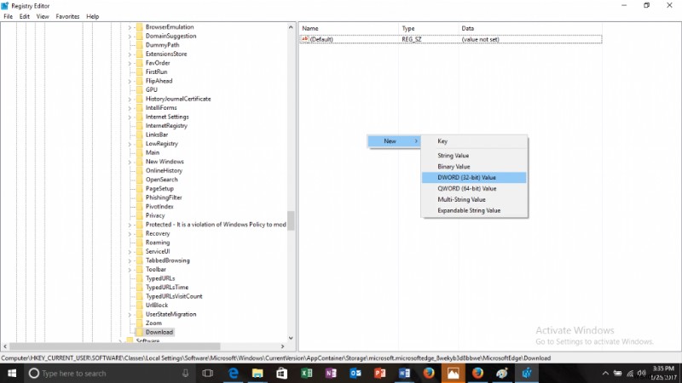This screenshot has width=682, height=383.
Task: Expand the Toolbar key
Action: [x=130, y=270]
